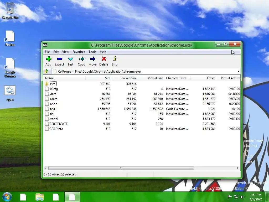Open the View menu
This screenshot has width=269, height=202.
click(65, 52)
